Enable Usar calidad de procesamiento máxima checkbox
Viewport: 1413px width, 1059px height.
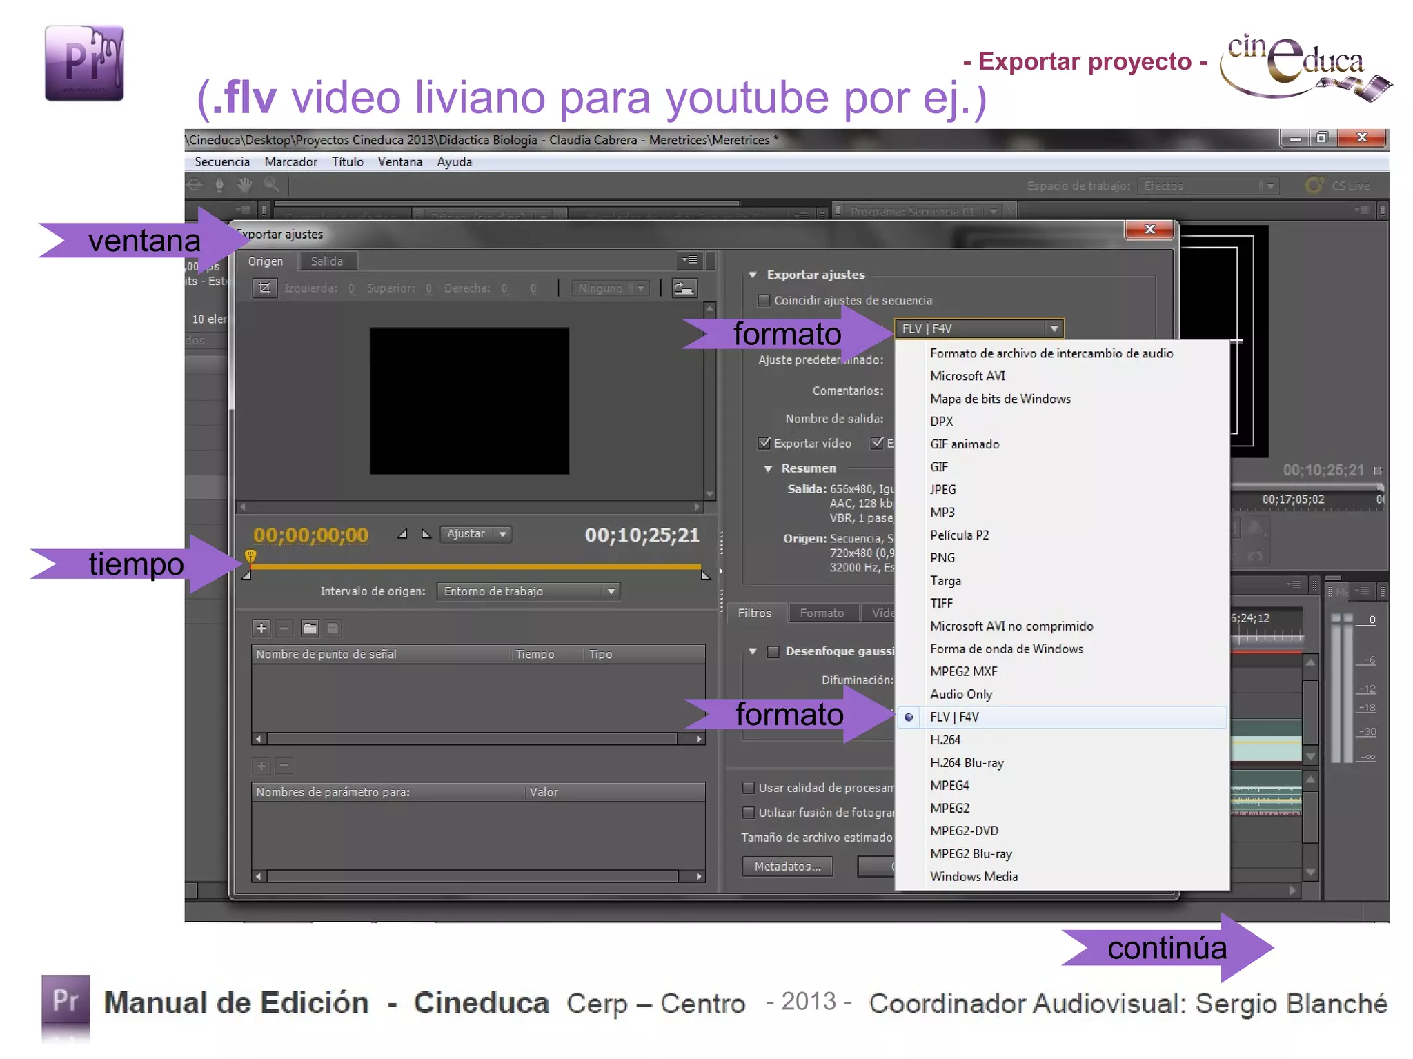click(x=749, y=788)
